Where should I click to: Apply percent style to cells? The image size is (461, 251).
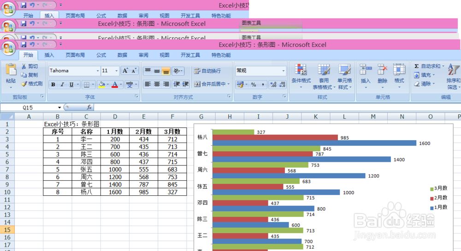pos(254,85)
